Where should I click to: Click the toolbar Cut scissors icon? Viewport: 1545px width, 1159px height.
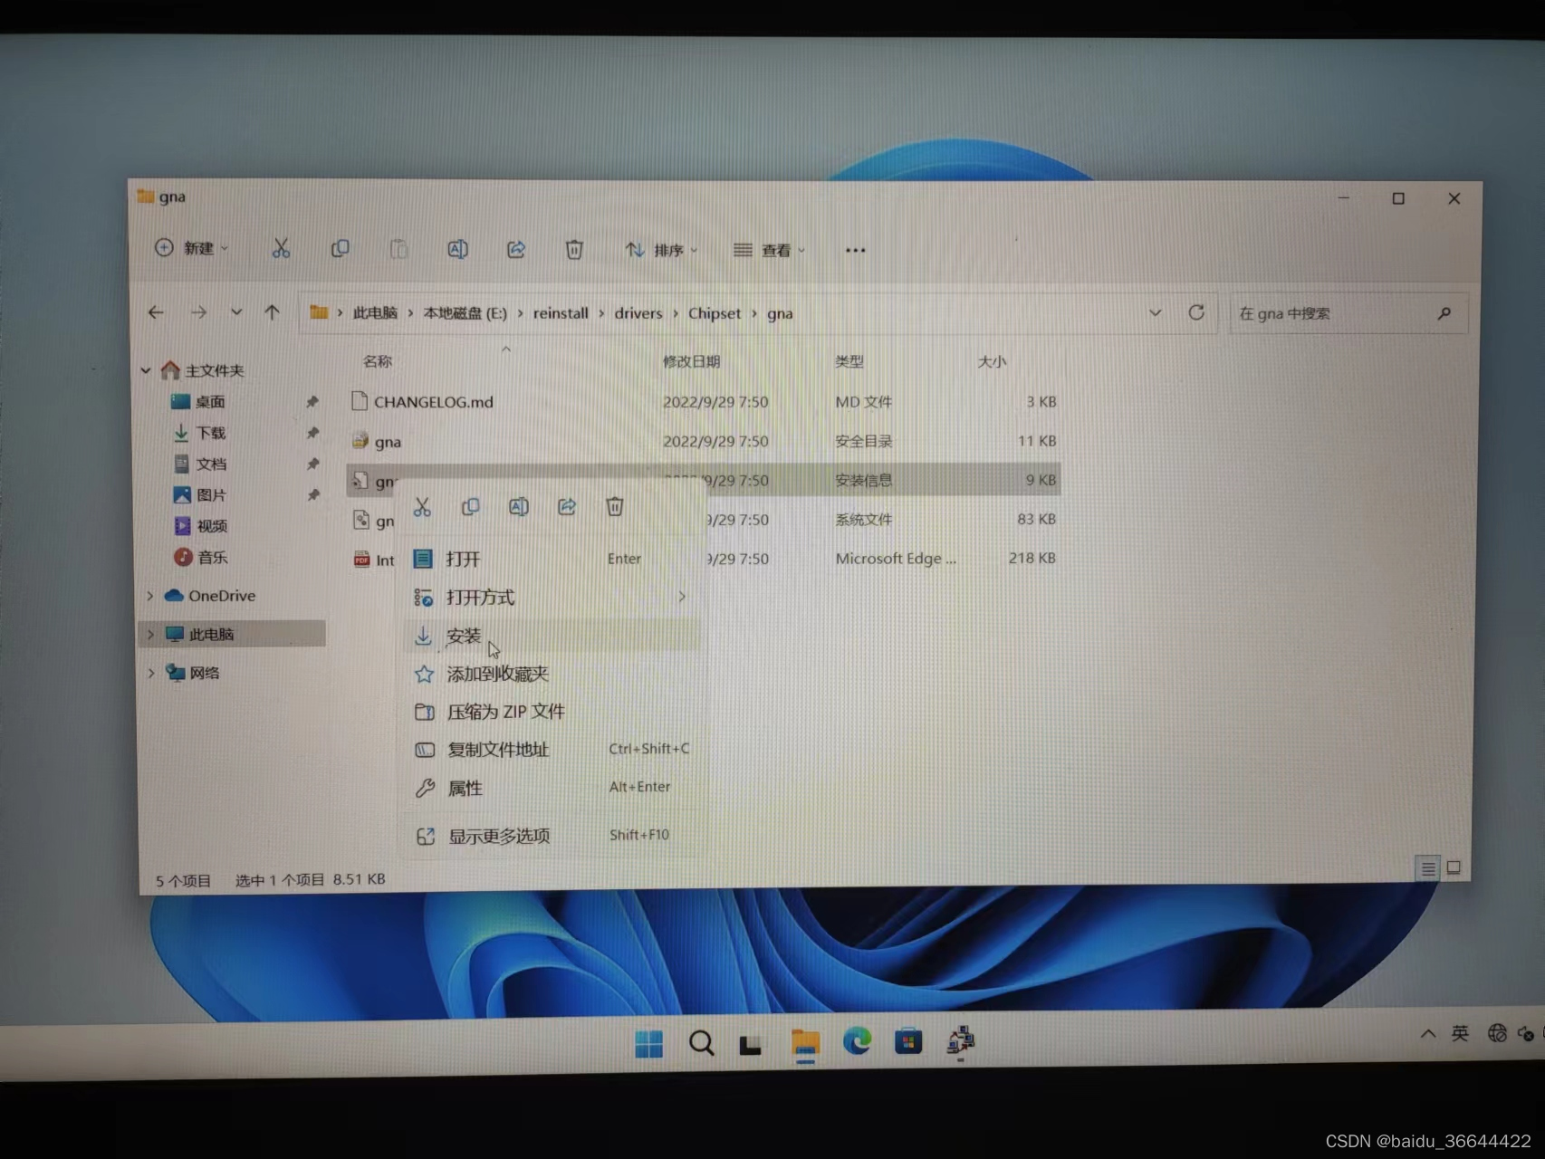pyautogui.click(x=281, y=249)
